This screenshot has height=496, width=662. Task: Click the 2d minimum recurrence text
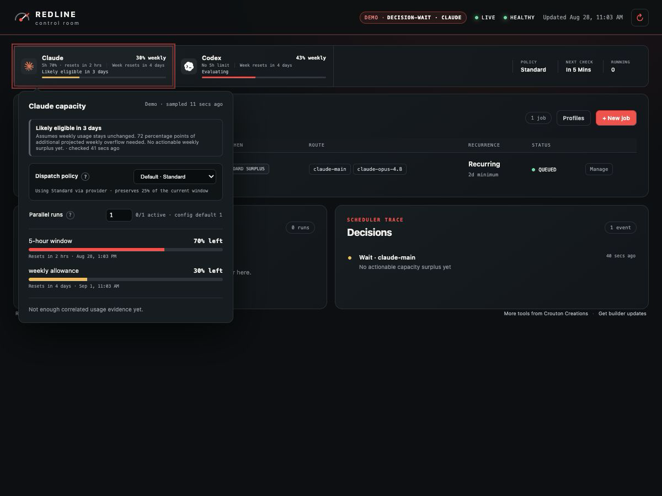483,175
